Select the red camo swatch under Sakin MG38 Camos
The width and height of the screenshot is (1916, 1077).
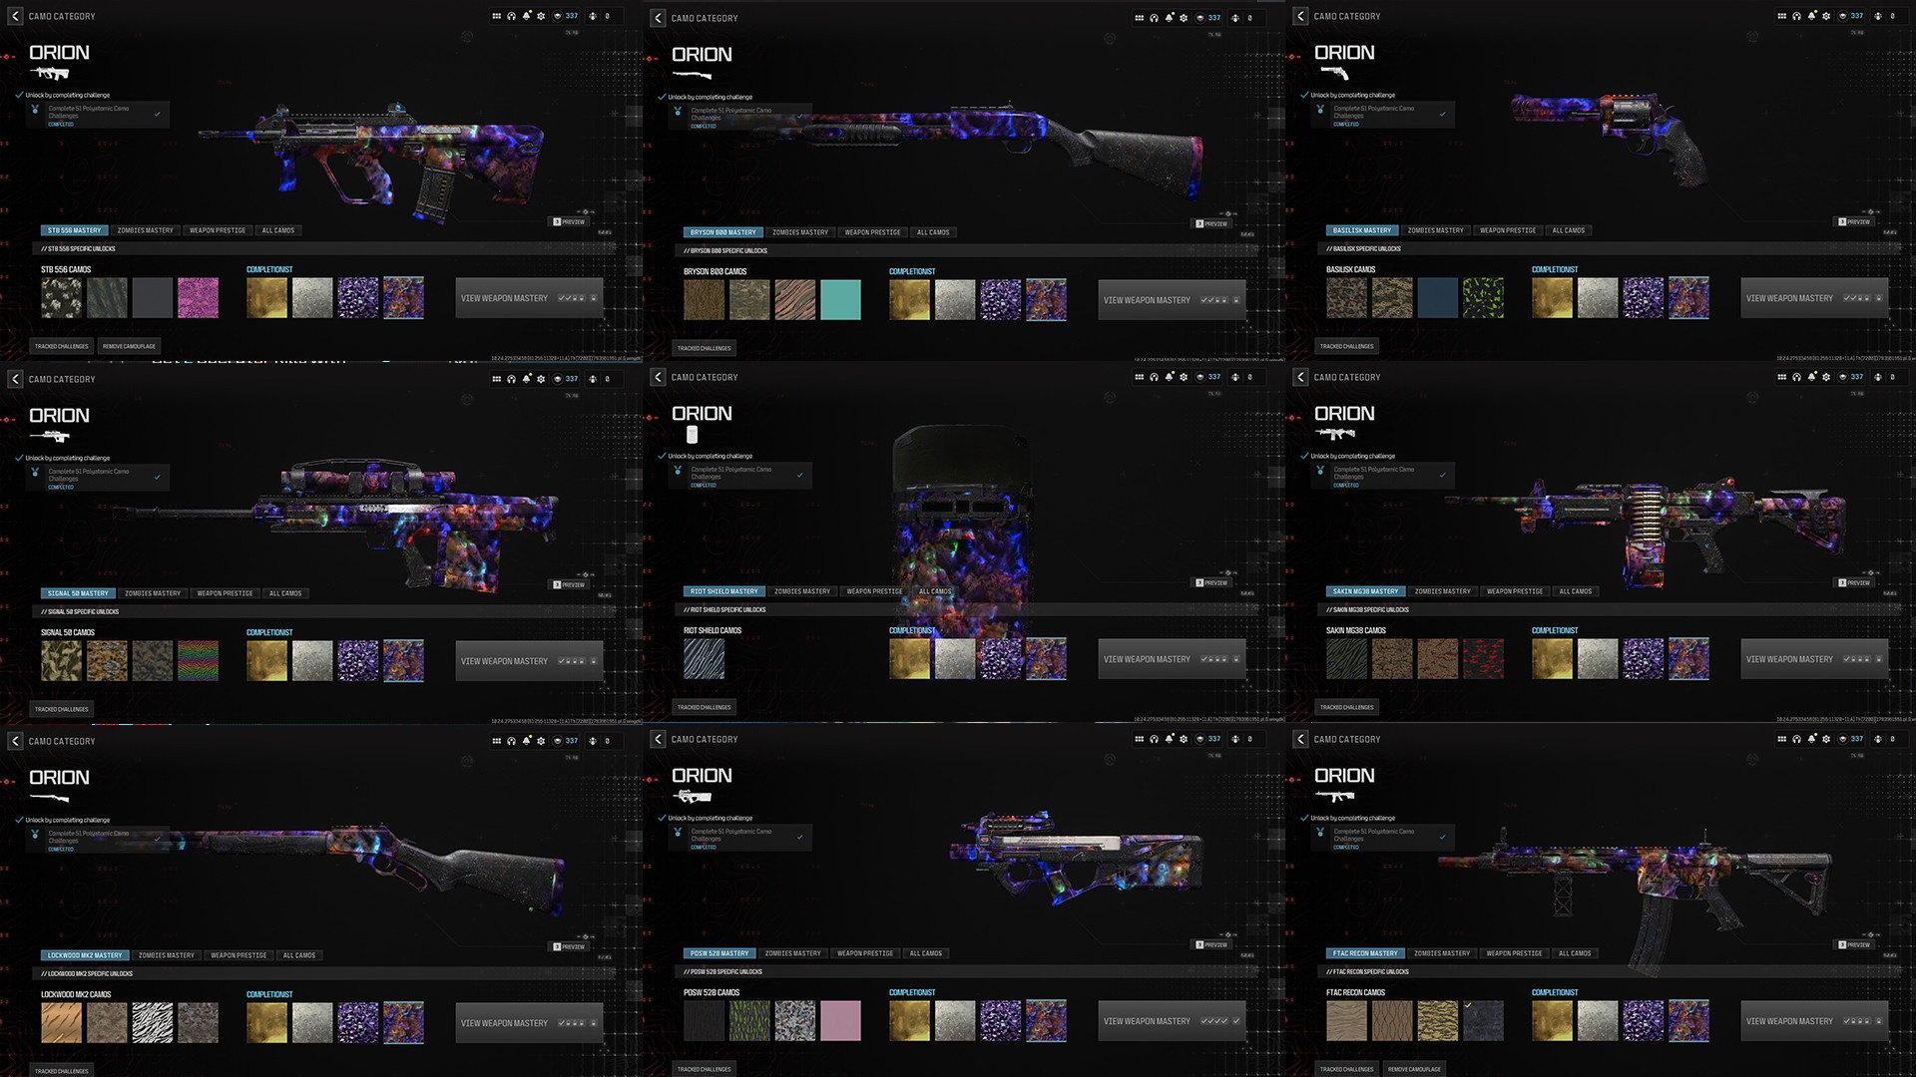(1483, 659)
